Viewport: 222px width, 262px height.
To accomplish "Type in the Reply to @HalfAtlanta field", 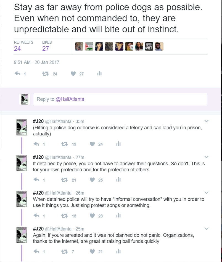I will click(120, 99).
